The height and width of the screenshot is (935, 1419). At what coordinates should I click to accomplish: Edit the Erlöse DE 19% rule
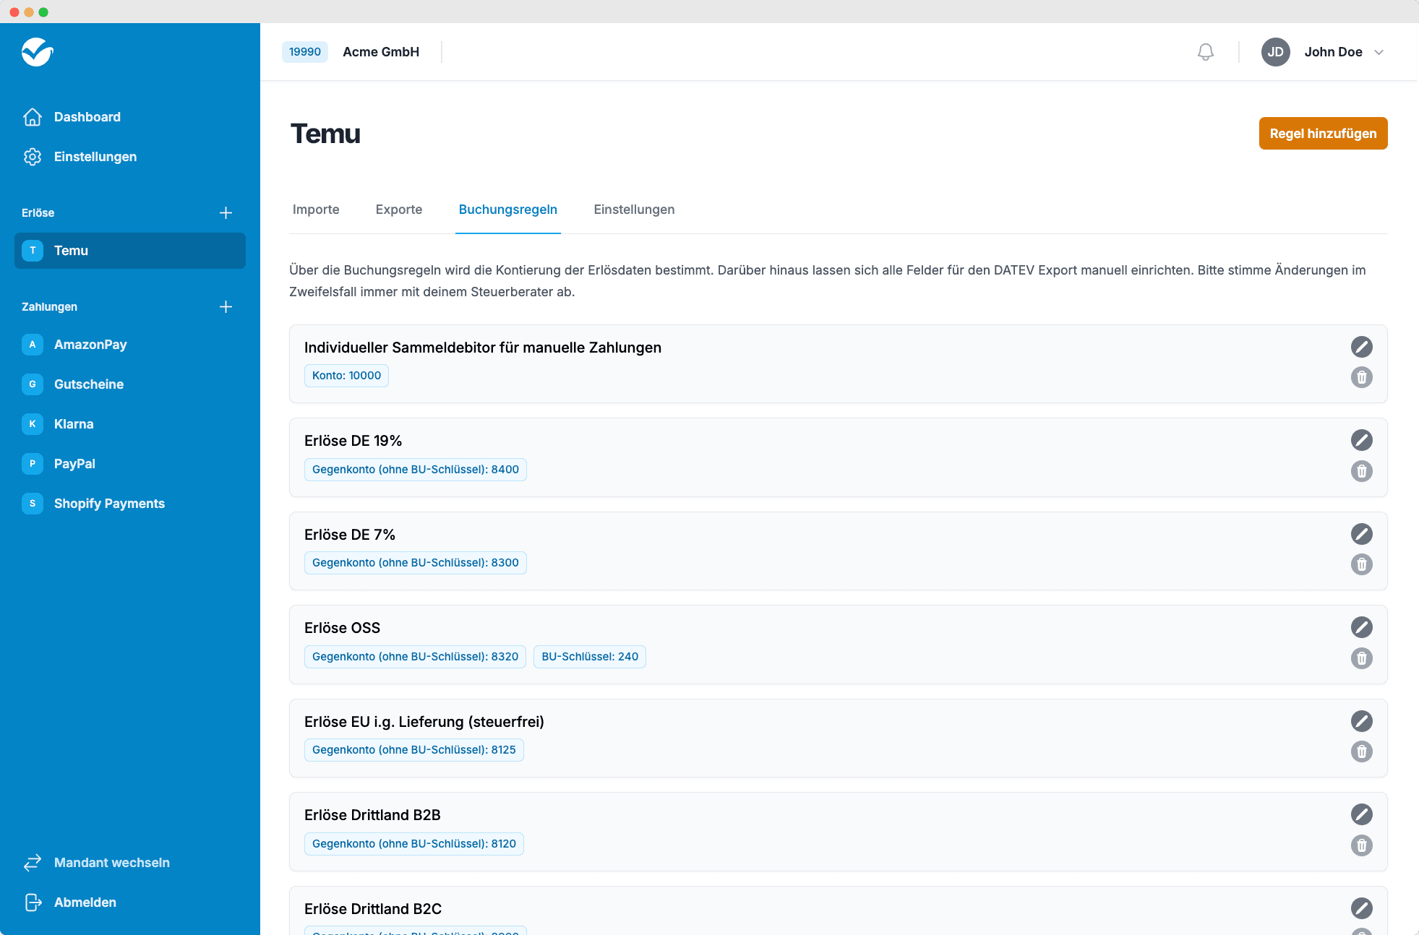click(x=1361, y=440)
